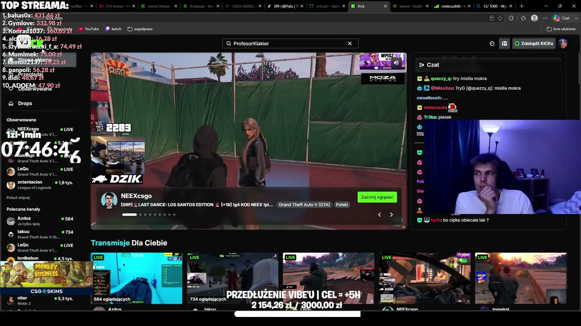Start watching with Zacznij oglądać button

click(377, 197)
